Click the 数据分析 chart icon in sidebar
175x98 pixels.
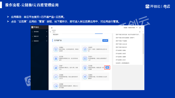click(32, 36)
